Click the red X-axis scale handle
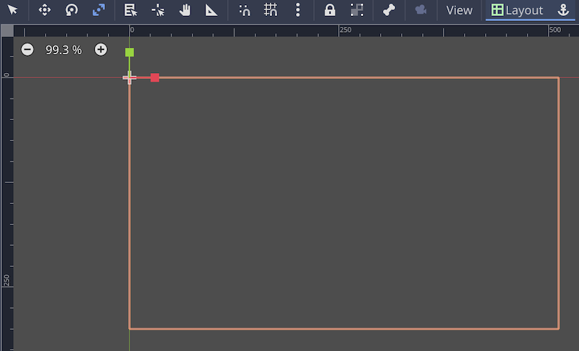 click(155, 77)
